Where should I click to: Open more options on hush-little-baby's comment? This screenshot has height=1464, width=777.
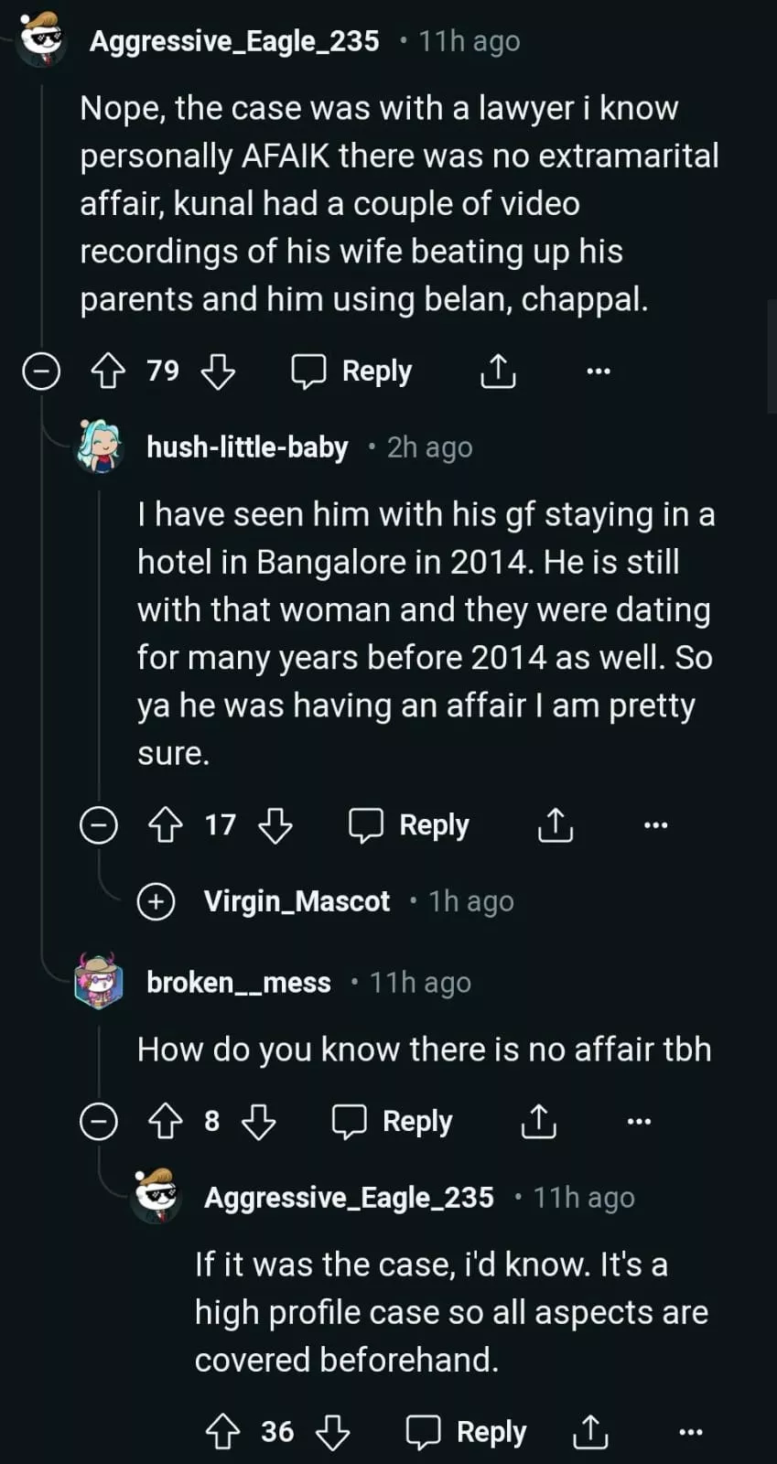coord(655,825)
